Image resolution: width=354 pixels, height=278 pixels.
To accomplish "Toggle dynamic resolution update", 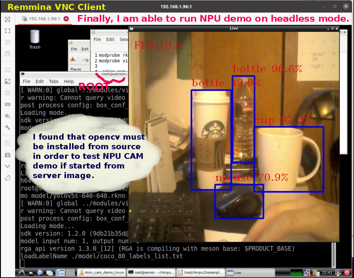I will click(8, 70).
